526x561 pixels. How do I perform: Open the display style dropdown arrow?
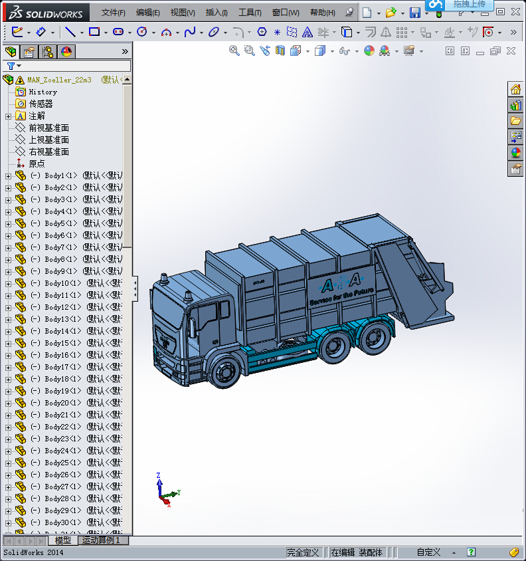[332, 51]
